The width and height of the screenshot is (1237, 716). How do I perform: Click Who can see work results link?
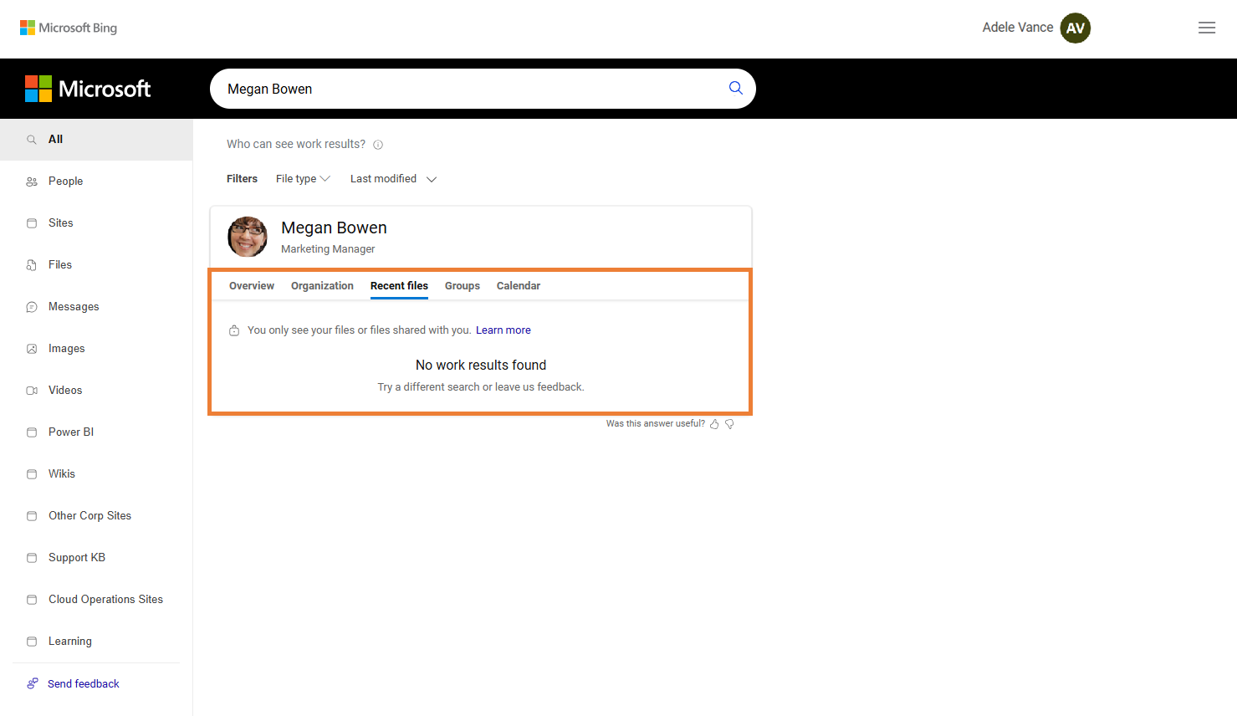[296, 144]
